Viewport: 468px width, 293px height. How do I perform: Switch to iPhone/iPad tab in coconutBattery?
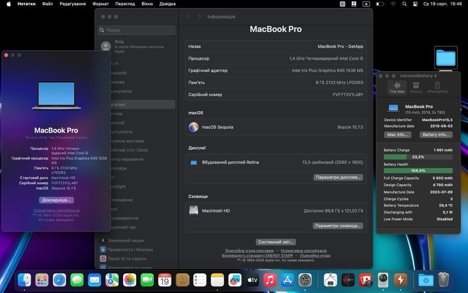[x=437, y=88]
